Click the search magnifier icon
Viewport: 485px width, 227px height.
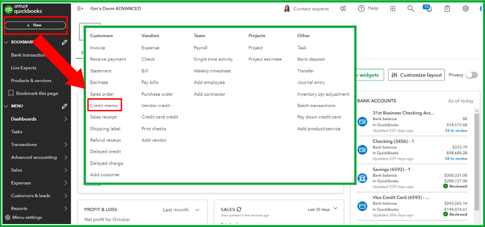coord(410,9)
